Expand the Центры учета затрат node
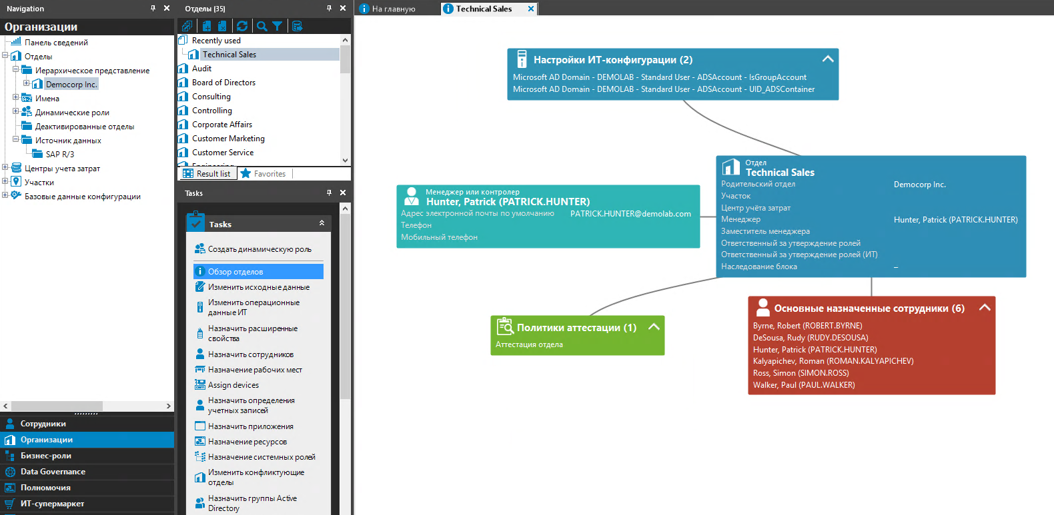 5,167
